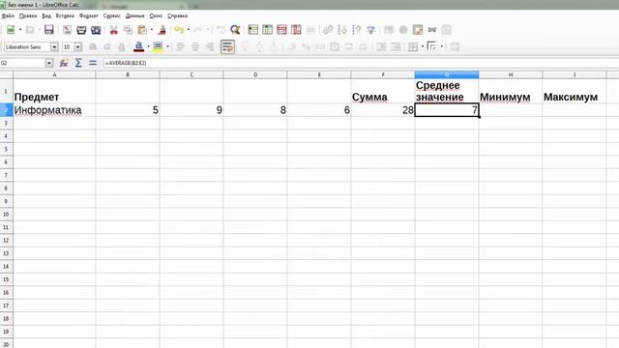Open the Справка menu
Viewport: 619px width, 348px height.
(178, 15)
